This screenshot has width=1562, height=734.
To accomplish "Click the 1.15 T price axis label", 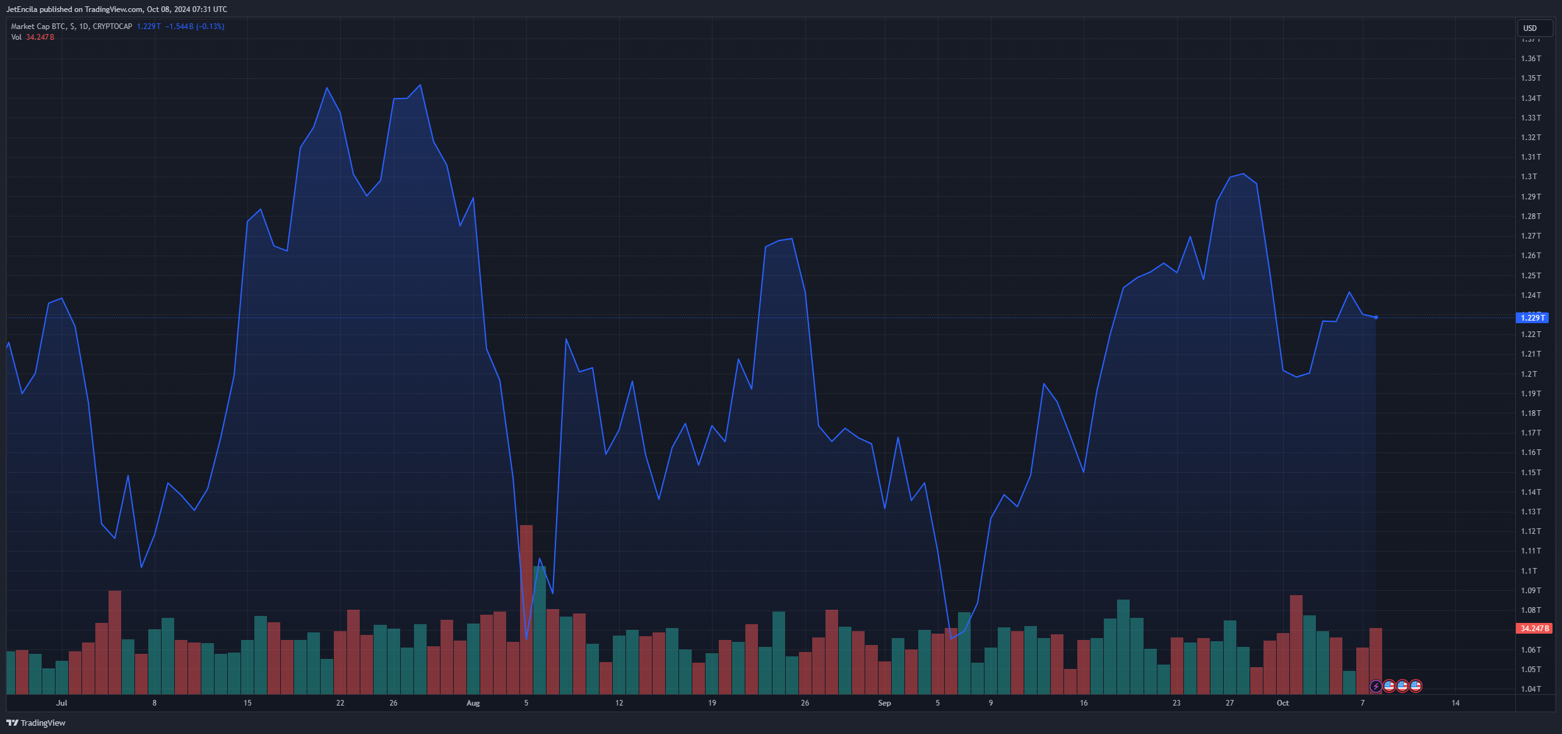I will click(1530, 473).
